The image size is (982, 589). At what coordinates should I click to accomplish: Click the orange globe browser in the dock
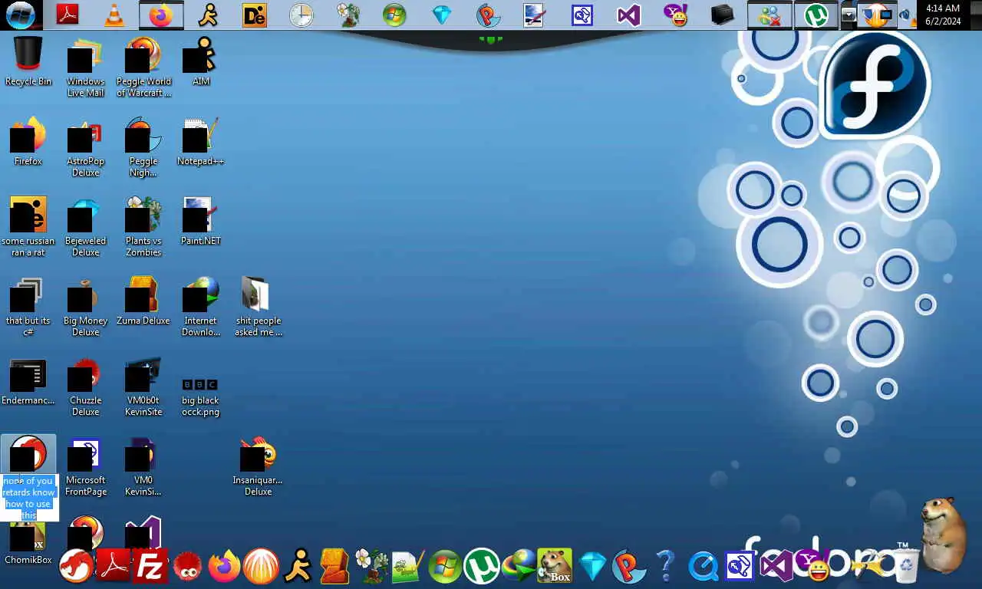click(261, 568)
